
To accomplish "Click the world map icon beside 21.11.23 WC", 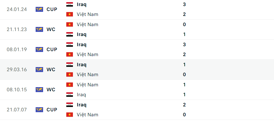I will [39, 29].
